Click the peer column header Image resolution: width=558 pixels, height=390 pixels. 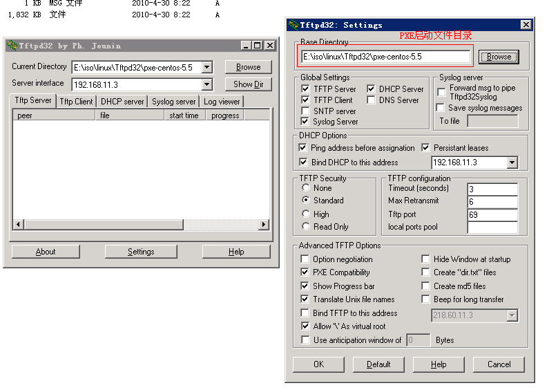pos(54,115)
